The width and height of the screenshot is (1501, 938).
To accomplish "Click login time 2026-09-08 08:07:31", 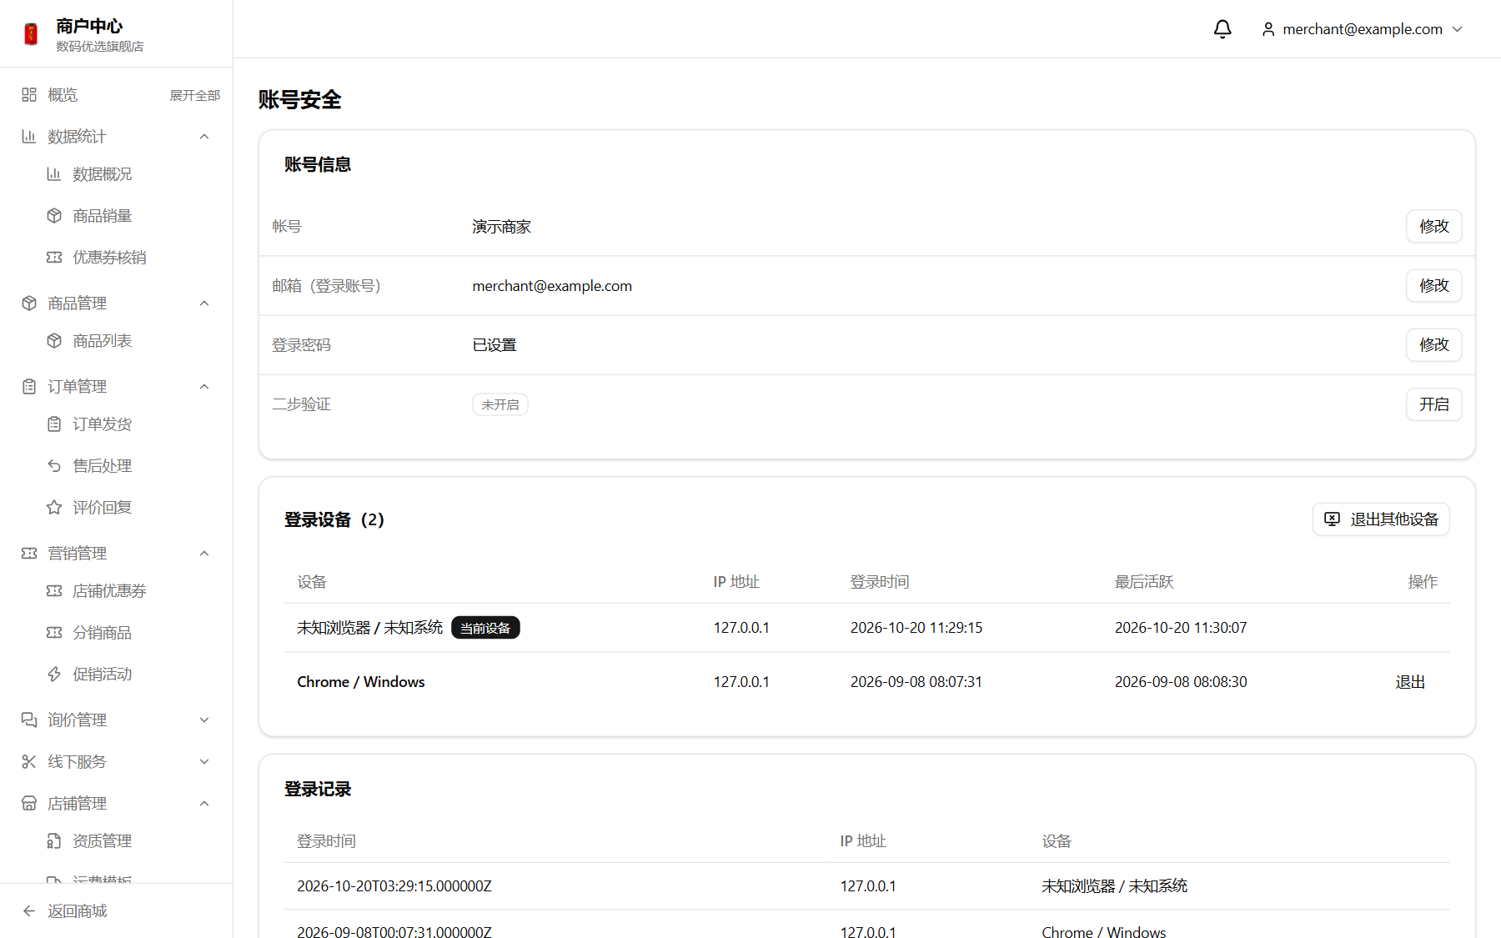I will (916, 682).
